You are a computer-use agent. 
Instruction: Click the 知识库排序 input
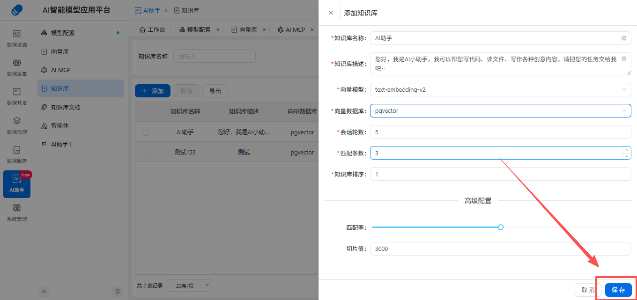501,174
